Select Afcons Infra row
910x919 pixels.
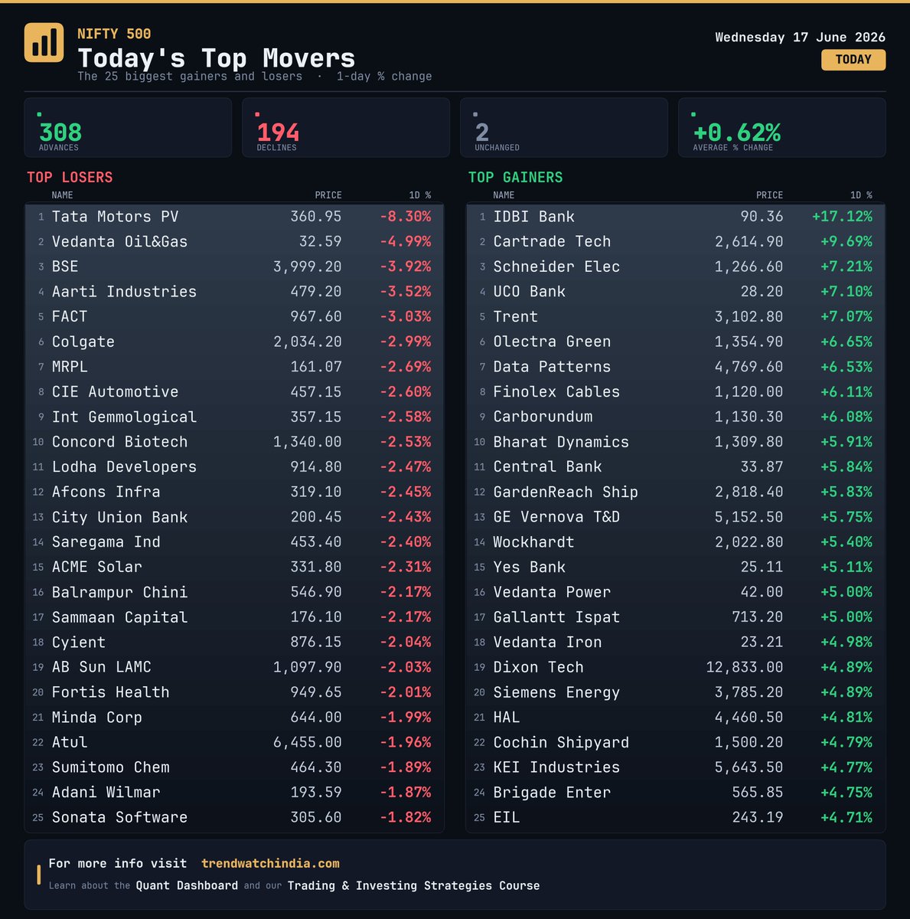pos(234,492)
